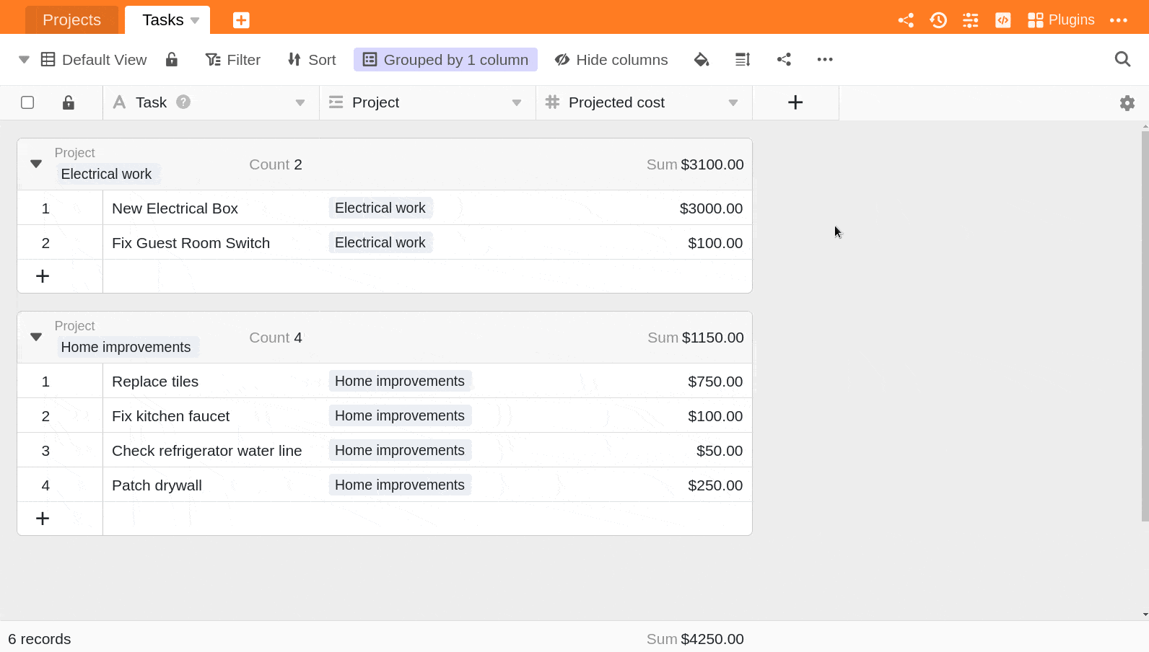Viewport: 1149px width, 652px height.
Task: Add a new table with plus icon
Action: 241,20
